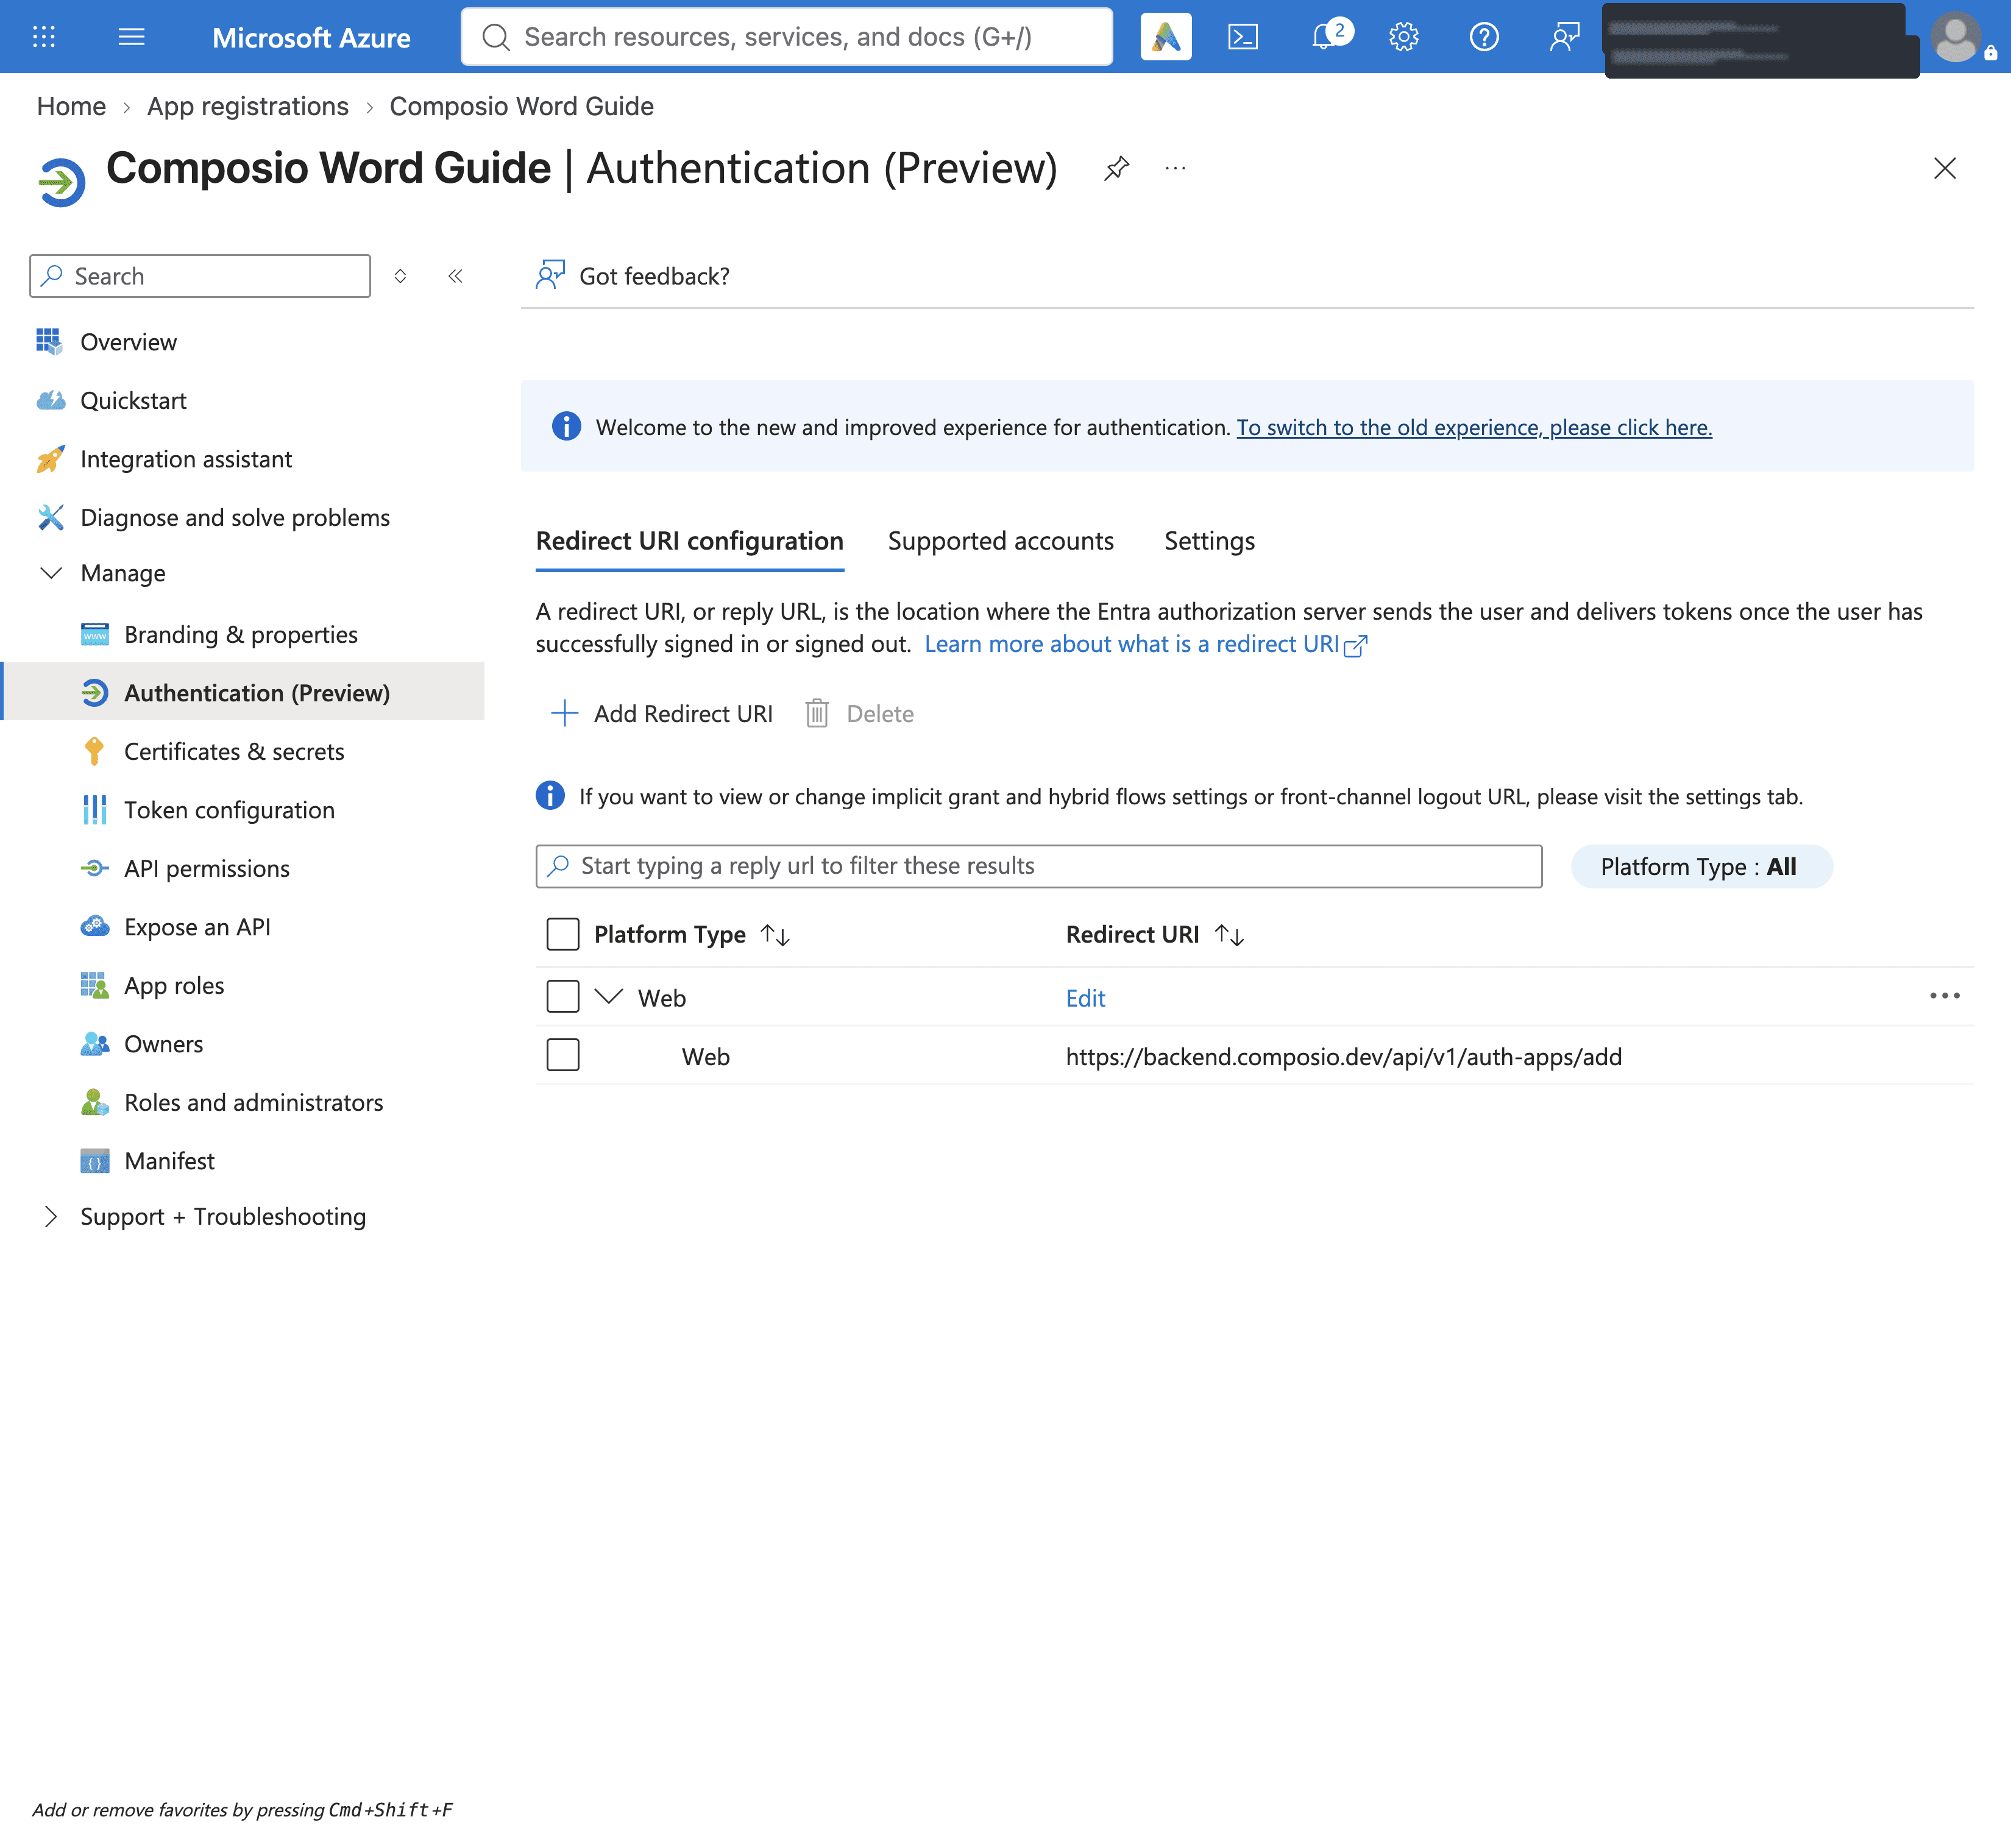Check the Web group row checkbox
The height and width of the screenshot is (1828, 2011).
pos(562,996)
